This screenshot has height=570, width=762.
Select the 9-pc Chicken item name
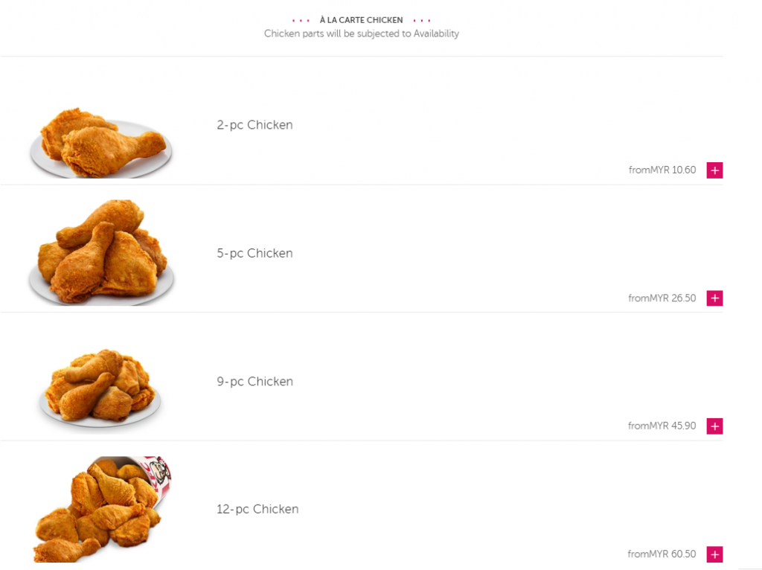click(254, 382)
